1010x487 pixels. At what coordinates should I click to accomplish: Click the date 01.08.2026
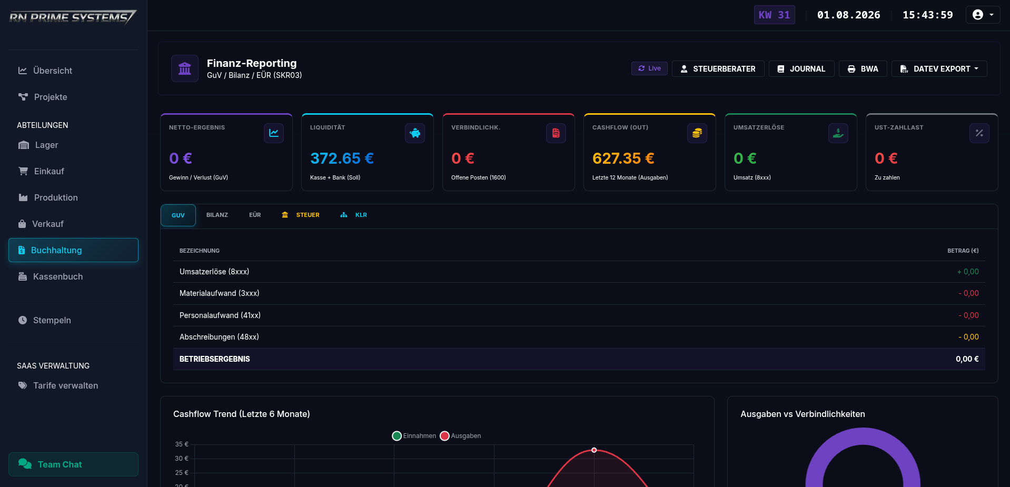pyautogui.click(x=848, y=15)
